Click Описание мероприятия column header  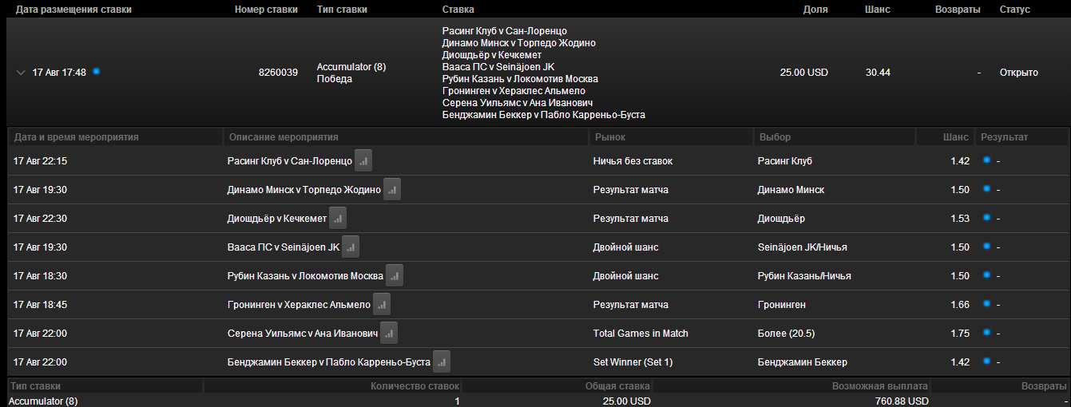click(x=284, y=137)
